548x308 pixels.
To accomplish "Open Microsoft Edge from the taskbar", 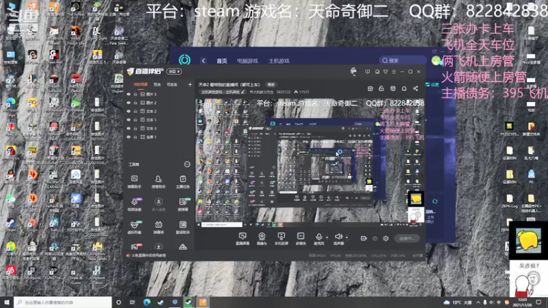I will point(147,302).
